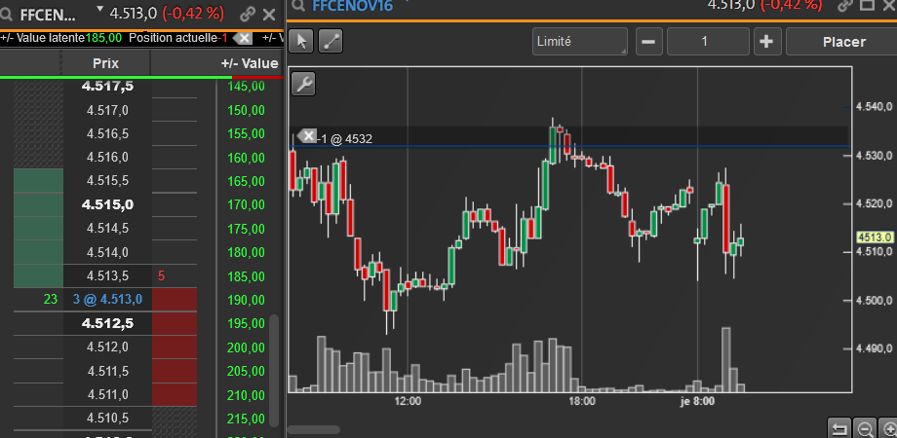Click the Placer order button
This screenshot has height=438, width=897.
click(x=843, y=42)
